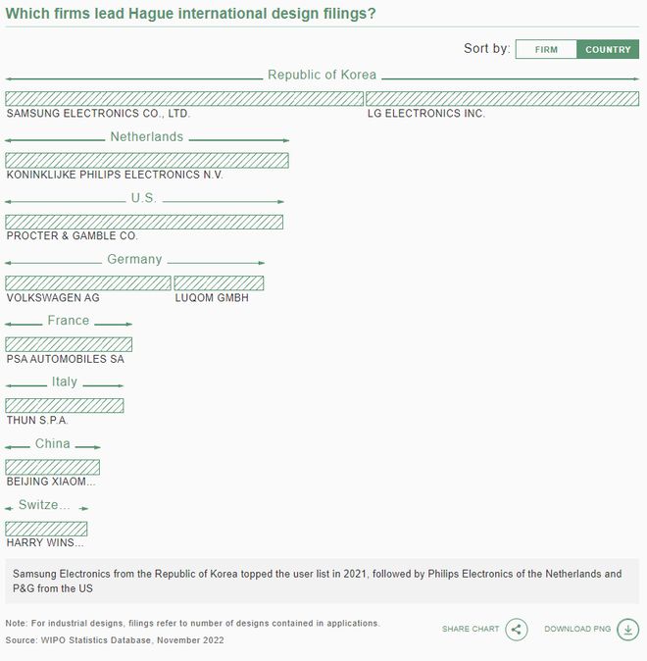The width and height of the screenshot is (647, 661).
Task: Select the Luqom GmbH bar
Action: tap(219, 283)
